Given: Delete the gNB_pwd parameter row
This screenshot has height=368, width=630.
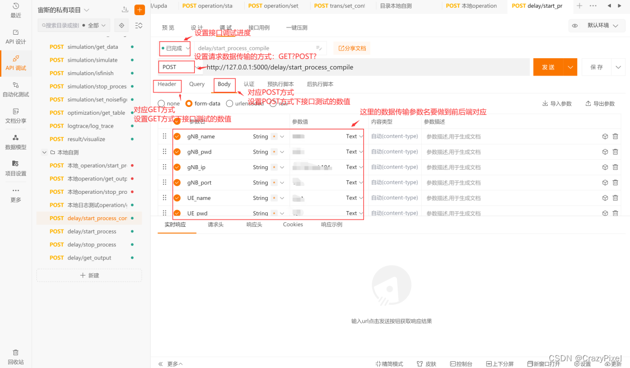Looking at the screenshot, I should (615, 151).
